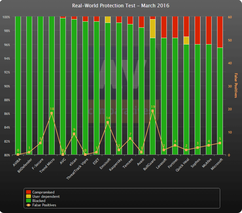Click the BullGuard false positives marker labeled 19
242x213 pixels.
point(152,111)
